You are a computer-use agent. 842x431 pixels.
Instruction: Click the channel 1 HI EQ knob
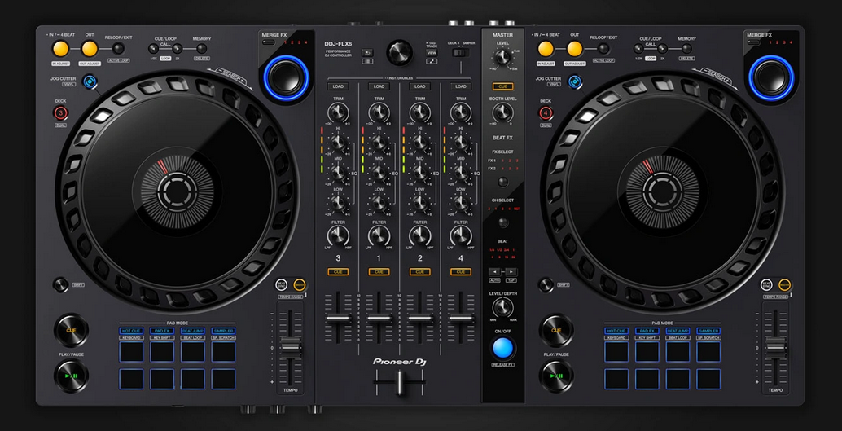pos(379,142)
